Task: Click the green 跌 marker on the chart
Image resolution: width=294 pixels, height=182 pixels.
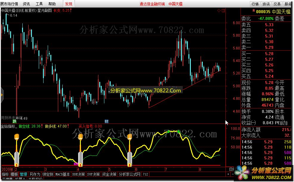Action: pyautogui.click(x=14, y=121)
